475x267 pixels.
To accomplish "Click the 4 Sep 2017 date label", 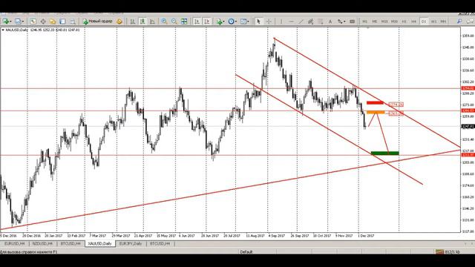I will 277,236.
